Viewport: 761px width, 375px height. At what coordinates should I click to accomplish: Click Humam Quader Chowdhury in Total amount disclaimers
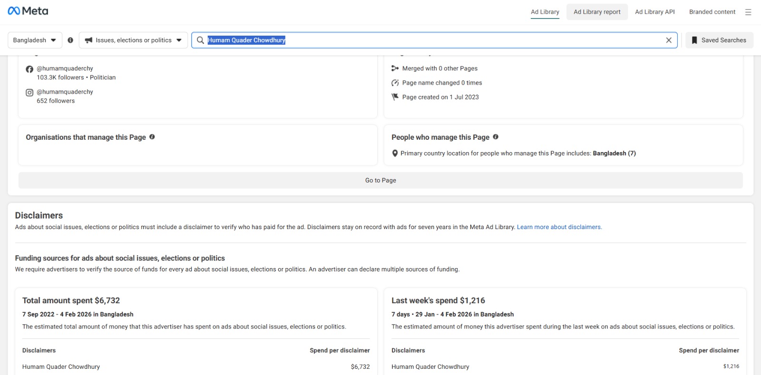click(x=61, y=367)
